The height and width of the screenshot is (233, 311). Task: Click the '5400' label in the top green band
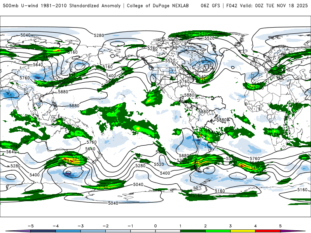[205, 33]
